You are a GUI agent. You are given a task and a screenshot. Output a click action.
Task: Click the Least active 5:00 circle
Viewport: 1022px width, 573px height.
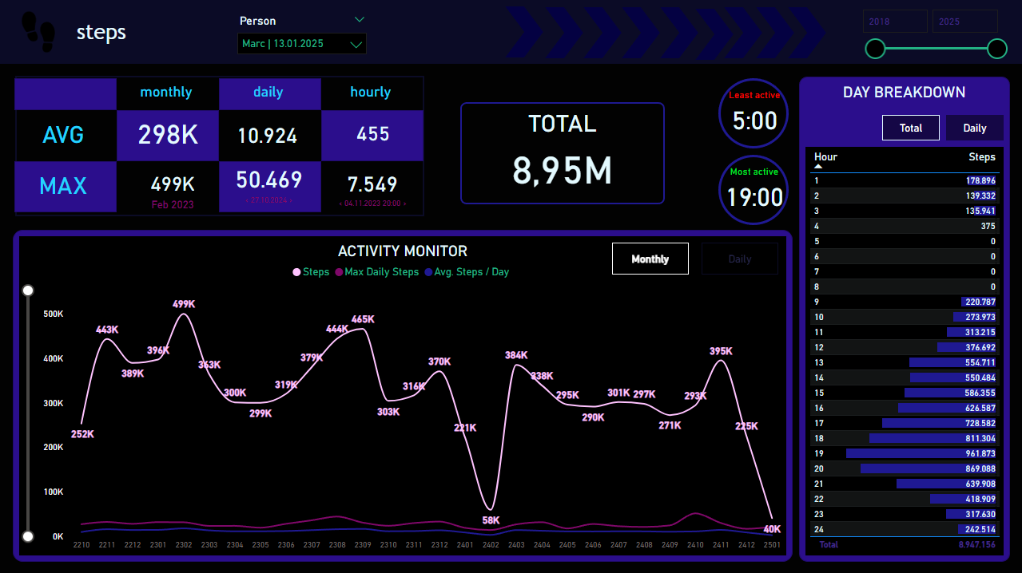coord(754,113)
